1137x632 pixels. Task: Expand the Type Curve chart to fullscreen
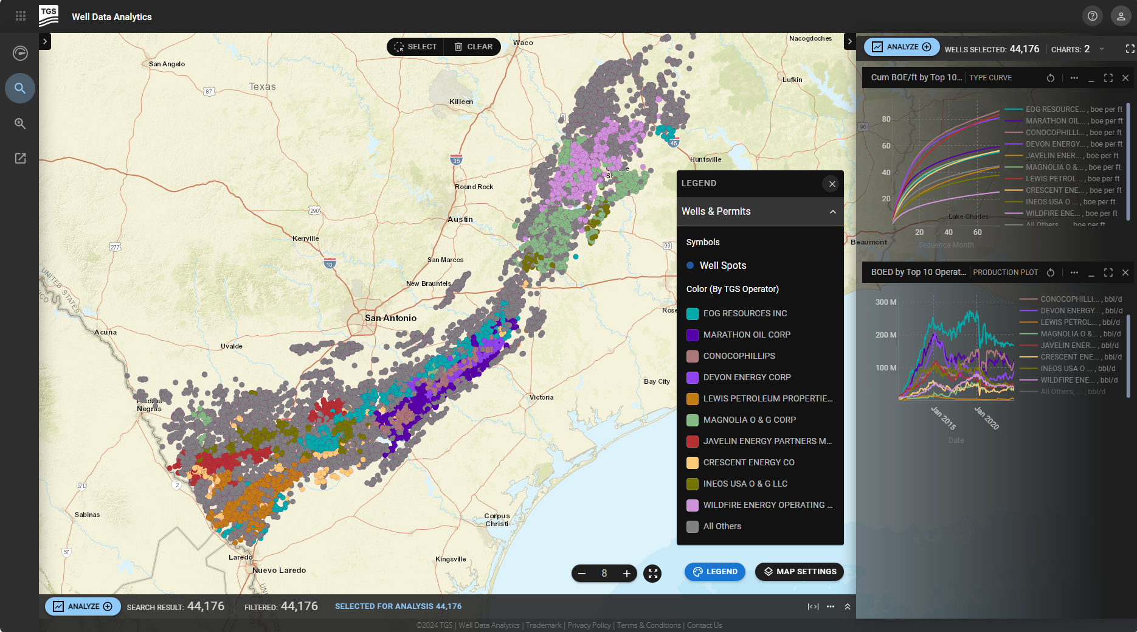tap(1108, 78)
